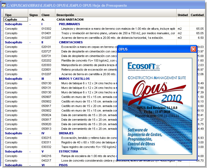Click the Hoja de Presupuesto window icon
Image resolution: width=207 pixels, height=168 pixels.
[x=3, y=5]
